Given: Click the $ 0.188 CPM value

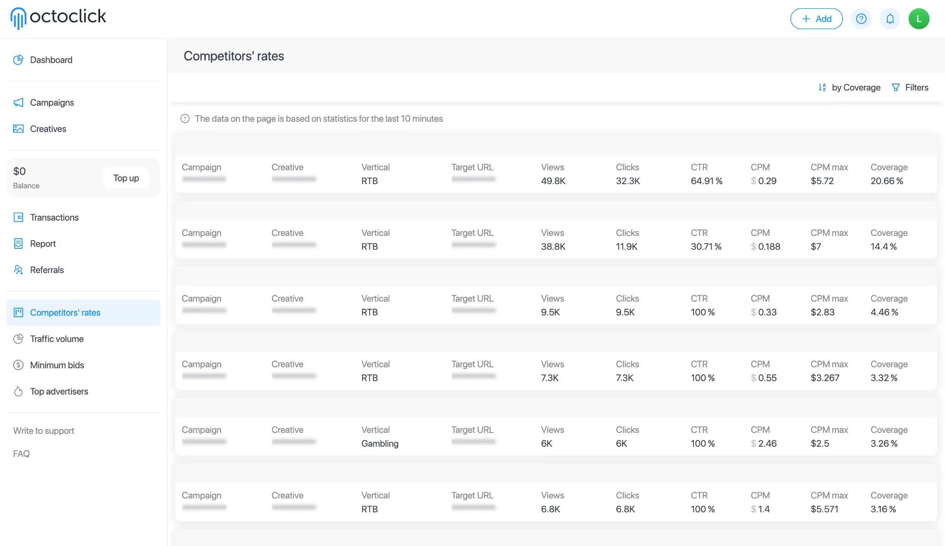Looking at the screenshot, I should [x=766, y=246].
